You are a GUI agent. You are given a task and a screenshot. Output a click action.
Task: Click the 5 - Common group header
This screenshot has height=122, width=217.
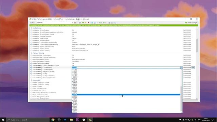coord(35,80)
